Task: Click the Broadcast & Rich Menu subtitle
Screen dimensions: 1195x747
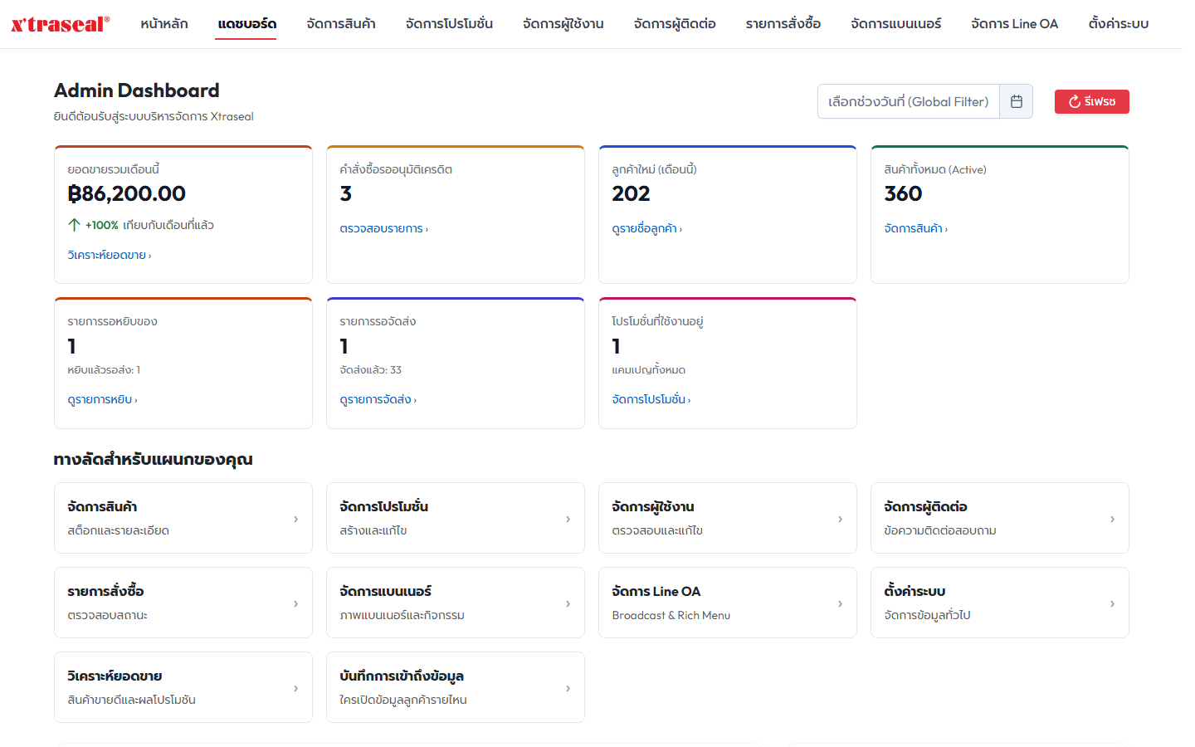Action: [x=671, y=615]
